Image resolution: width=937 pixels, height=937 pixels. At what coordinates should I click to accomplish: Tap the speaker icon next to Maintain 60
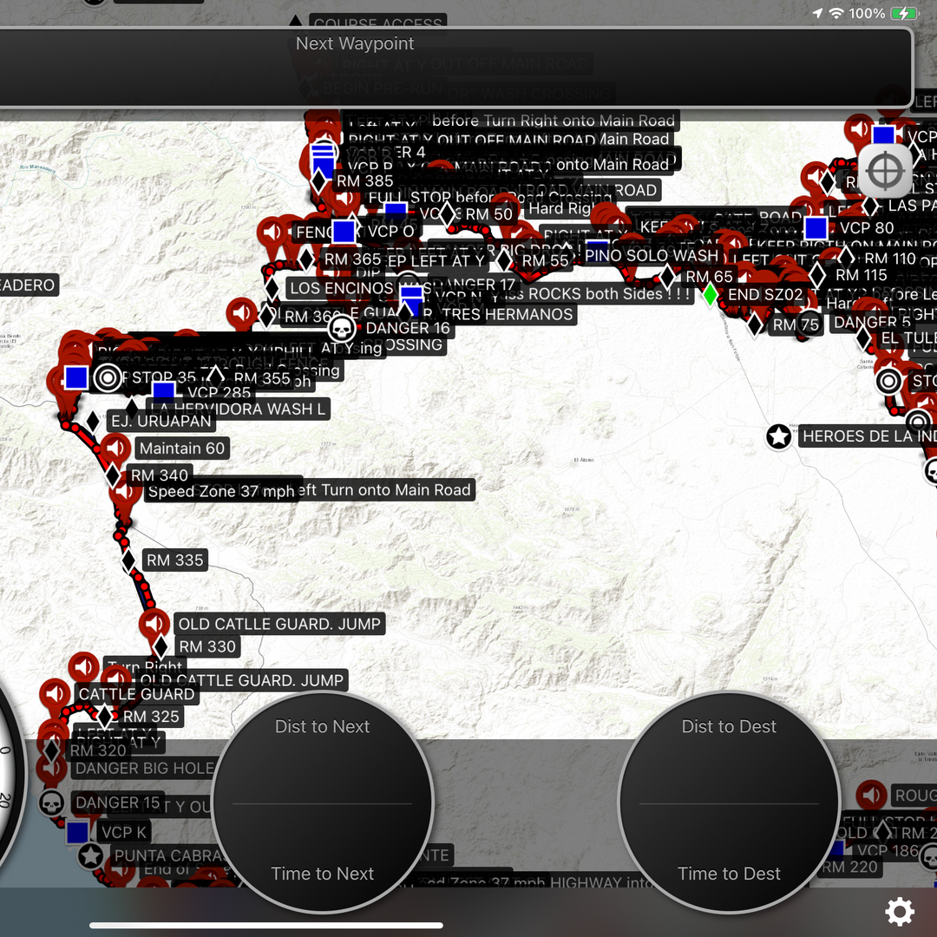coord(115,448)
